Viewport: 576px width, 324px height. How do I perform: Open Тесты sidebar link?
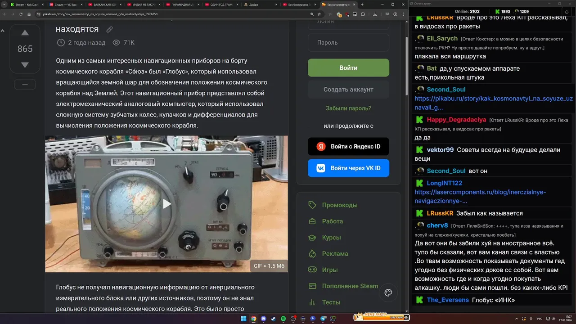click(x=331, y=302)
